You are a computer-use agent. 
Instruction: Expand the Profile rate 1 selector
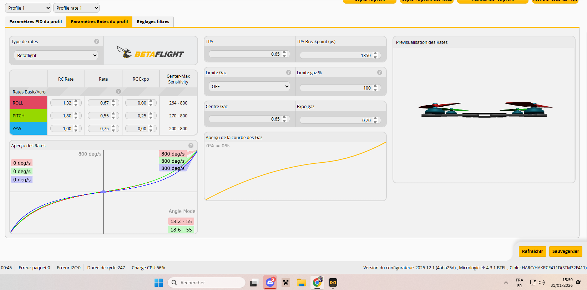pyautogui.click(x=76, y=8)
